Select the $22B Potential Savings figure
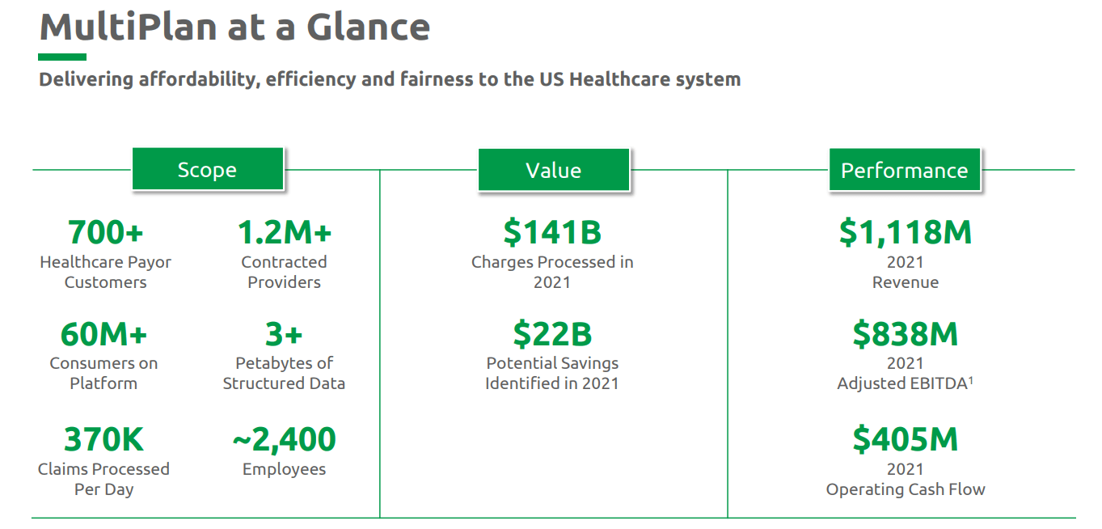Viewport: 1102px width, 529px height. coord(552,334)
